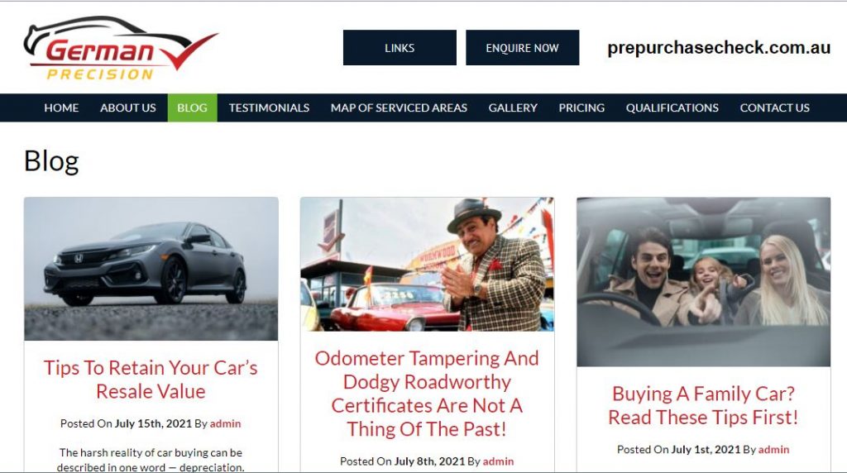Click admin author link under July 1st post
This screenshot has height=473, width=847.
[x=773, y=449]
